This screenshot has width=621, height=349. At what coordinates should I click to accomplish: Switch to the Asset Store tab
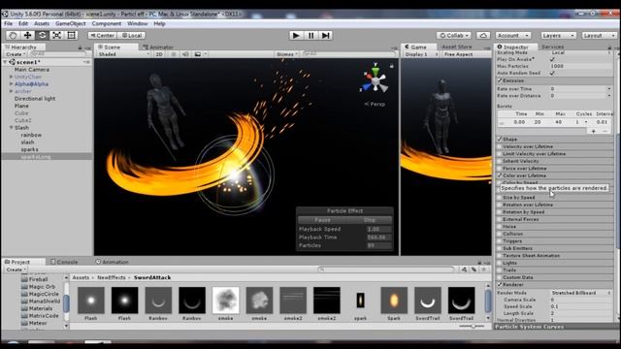pyautogui.click(x=457, y=47)
